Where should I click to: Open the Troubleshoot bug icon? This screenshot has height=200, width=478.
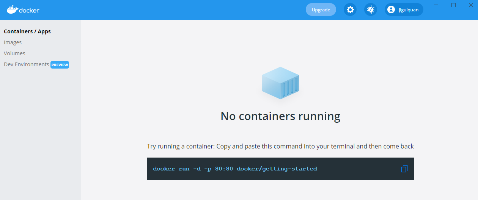[370, 9]
